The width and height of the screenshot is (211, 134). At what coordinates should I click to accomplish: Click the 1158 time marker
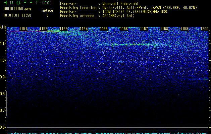coord(164,29)
